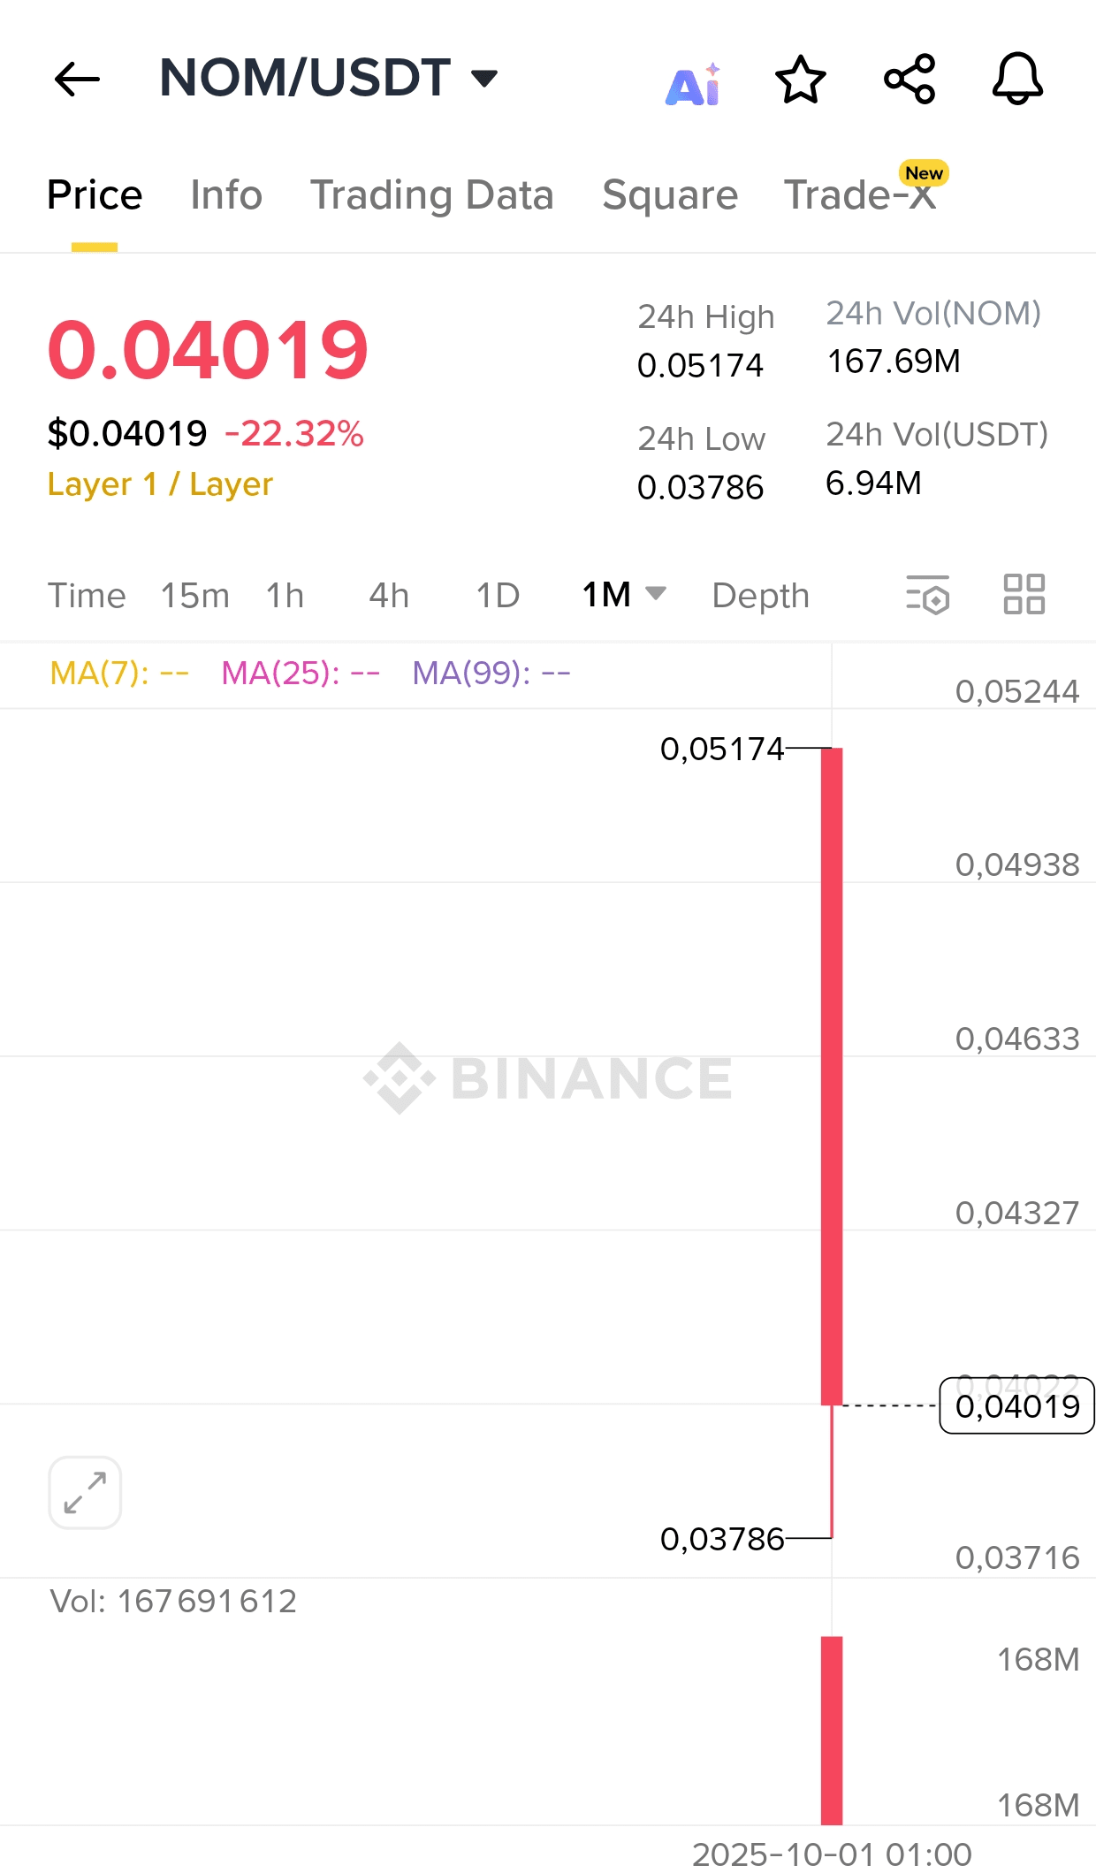Tap the red monthly candlestick
The height and width of the screenshot is (1873, 1096).
832,1076
